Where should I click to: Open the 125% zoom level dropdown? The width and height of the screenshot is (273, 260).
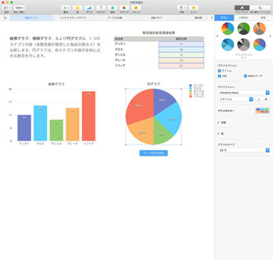tap(19, 8)
